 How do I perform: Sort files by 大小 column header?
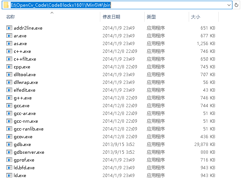pyautogui.click(x=195, y=17)
